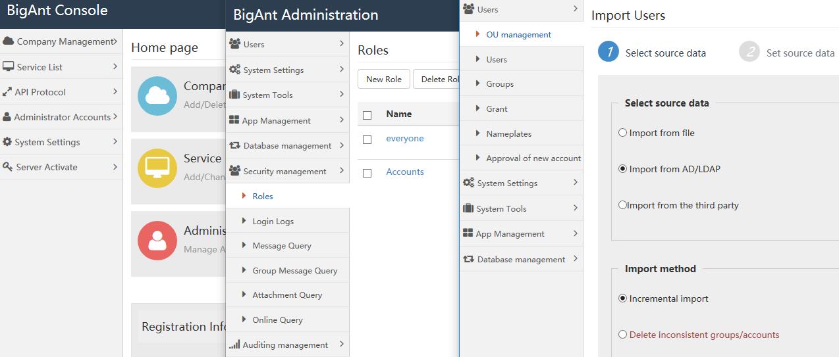Select the Import from file radio button

tap(622, 133)
